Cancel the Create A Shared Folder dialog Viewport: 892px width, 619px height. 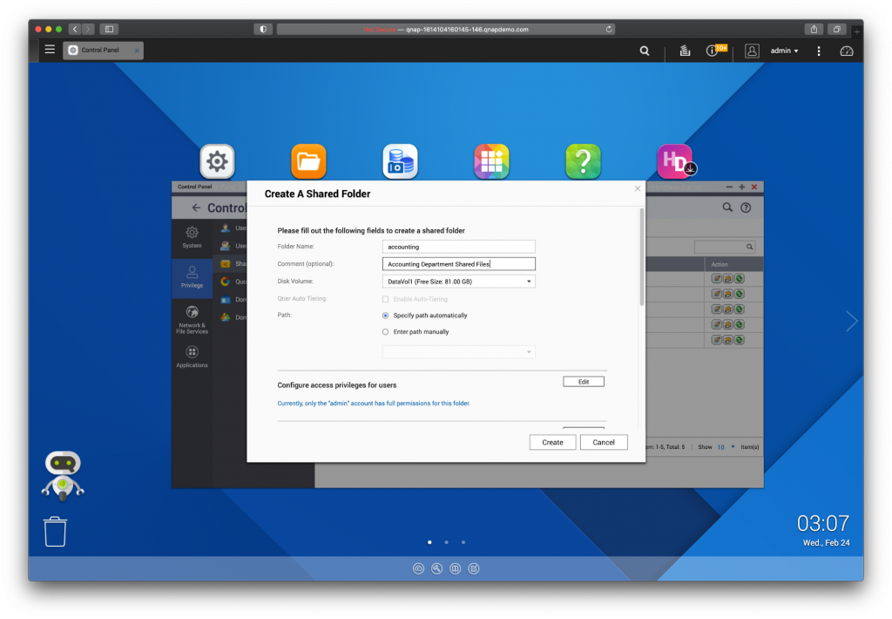pyautogui.click(x=604, y=443)
